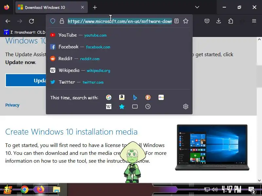The image size is (262, 196).
Task: Open the transheart OLD bookmark
Action: 25,32
